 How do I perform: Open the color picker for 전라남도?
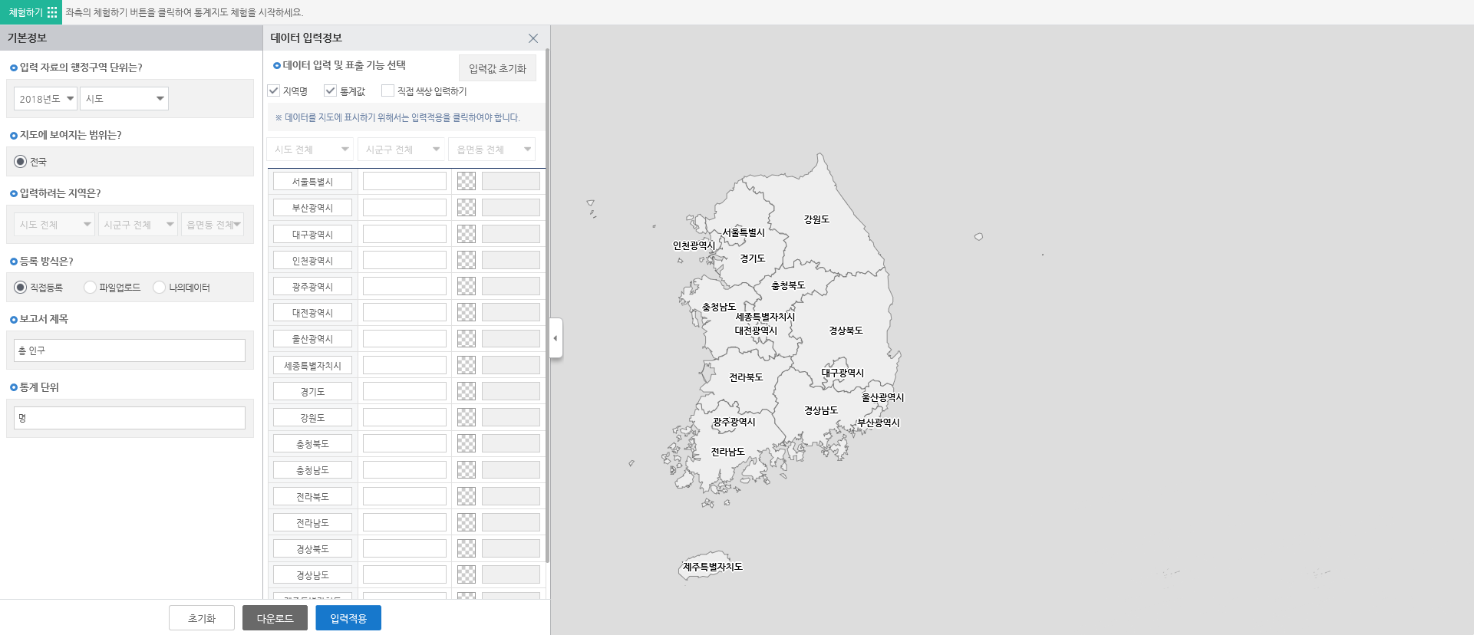(467, 522)
